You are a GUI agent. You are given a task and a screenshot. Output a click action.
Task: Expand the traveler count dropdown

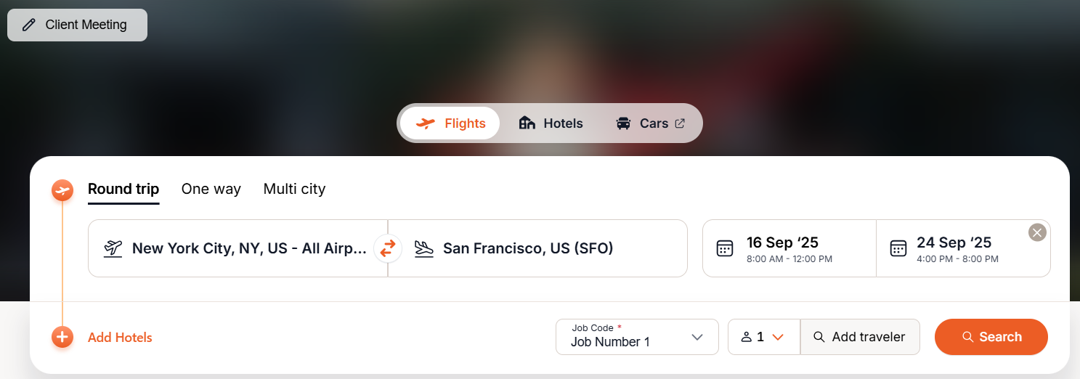point(763,337)
